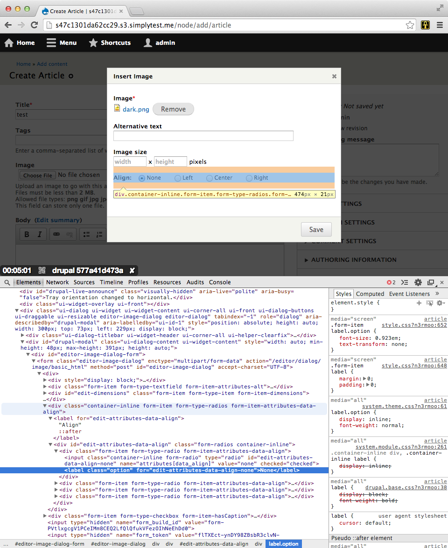Create a bulleted list in the Body editor

tap(87, 234)
